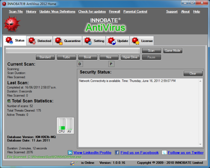Click Database Version KM-KKOb-MQ text

[x=31, y=137]
